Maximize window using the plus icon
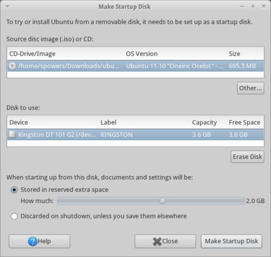This screenshot has height=257, width=271. [x=253, y=6]
